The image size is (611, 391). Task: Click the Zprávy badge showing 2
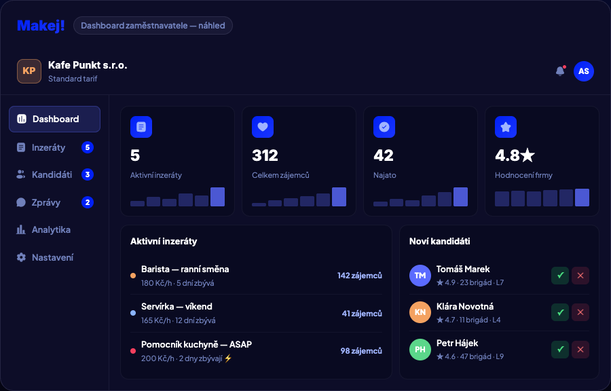click(88, 202)
